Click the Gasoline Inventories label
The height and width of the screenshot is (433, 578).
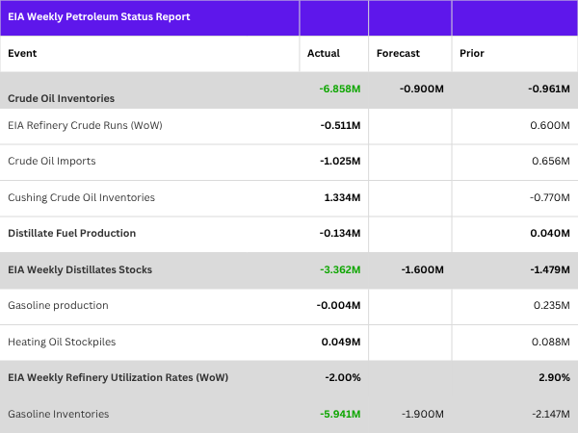point(59,414)
